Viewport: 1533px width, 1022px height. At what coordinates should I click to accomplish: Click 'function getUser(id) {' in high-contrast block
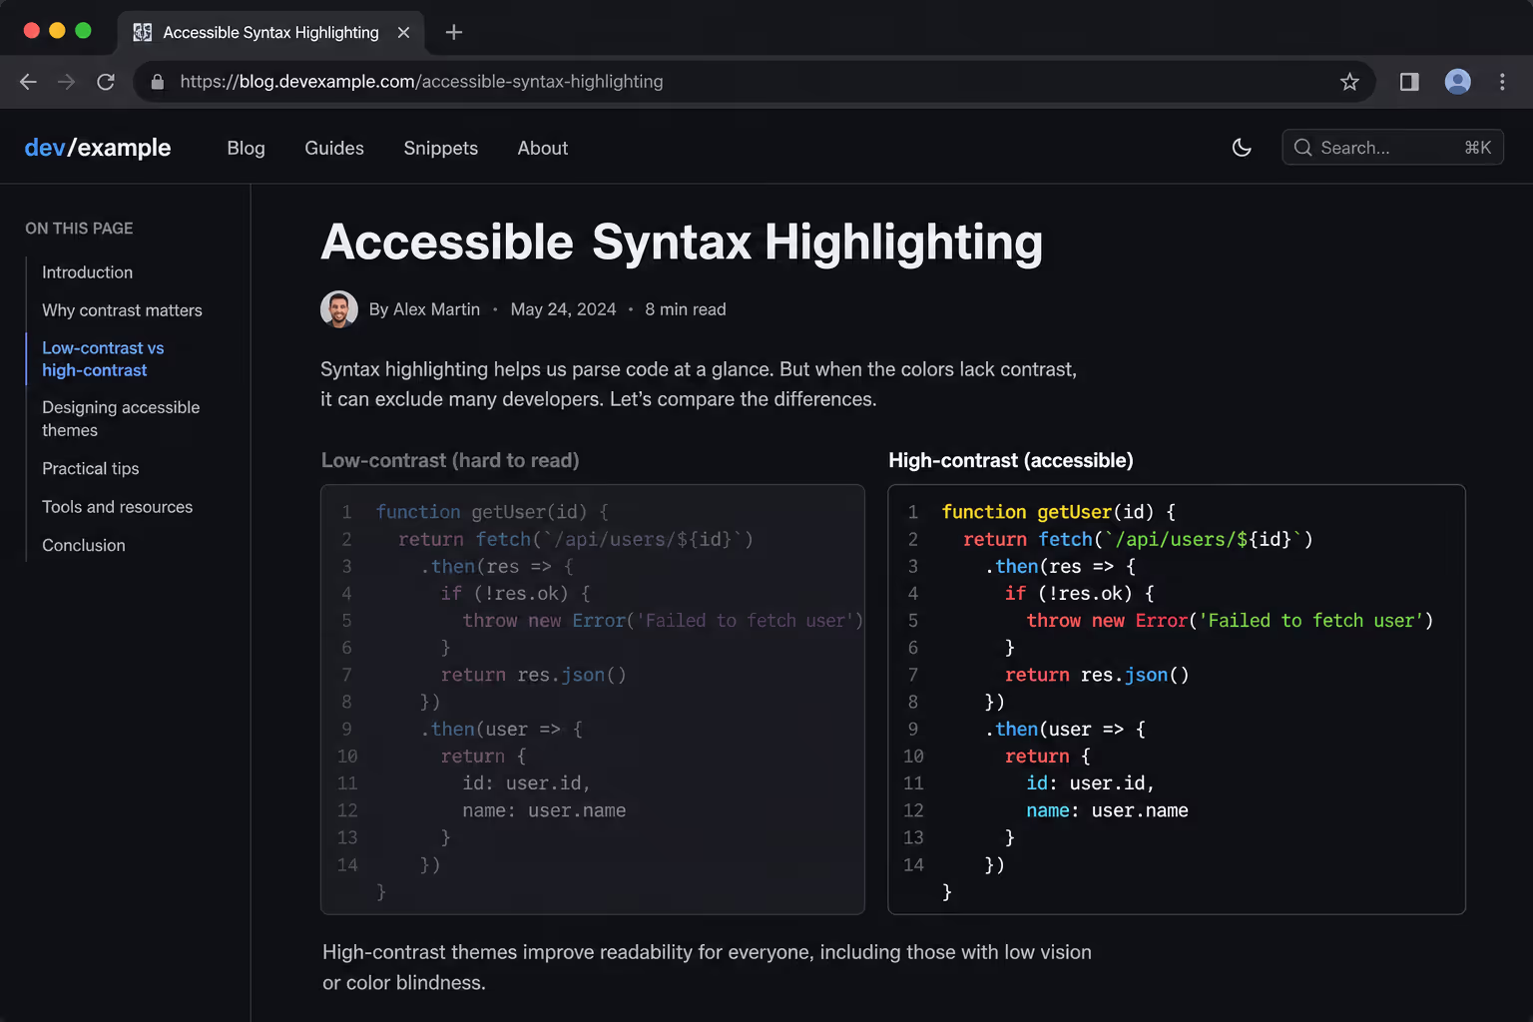[1059, 512]
